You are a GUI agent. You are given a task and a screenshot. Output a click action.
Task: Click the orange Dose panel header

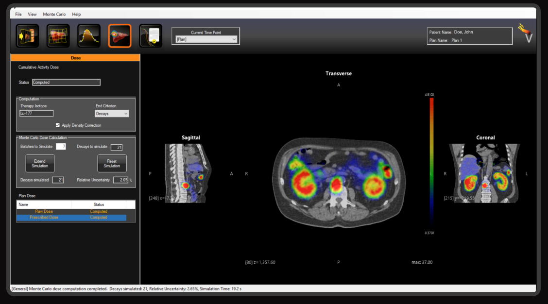tap(75, 58)
